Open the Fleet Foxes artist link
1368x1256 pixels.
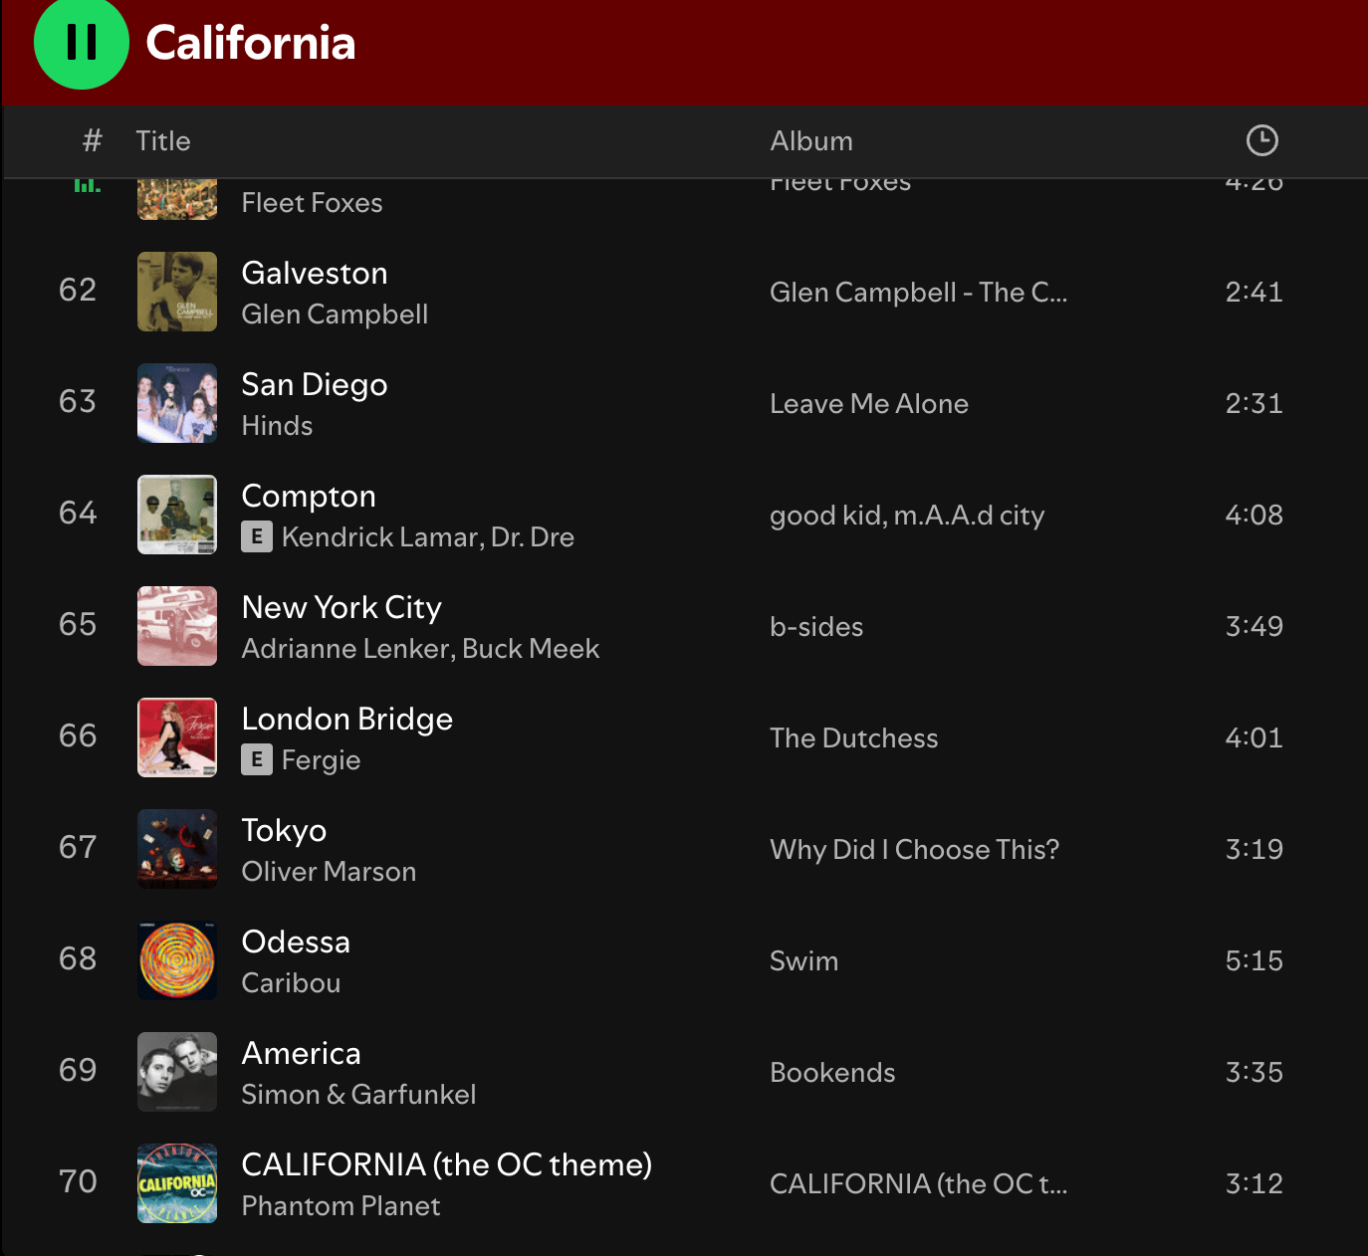click(x=313, y=203)
